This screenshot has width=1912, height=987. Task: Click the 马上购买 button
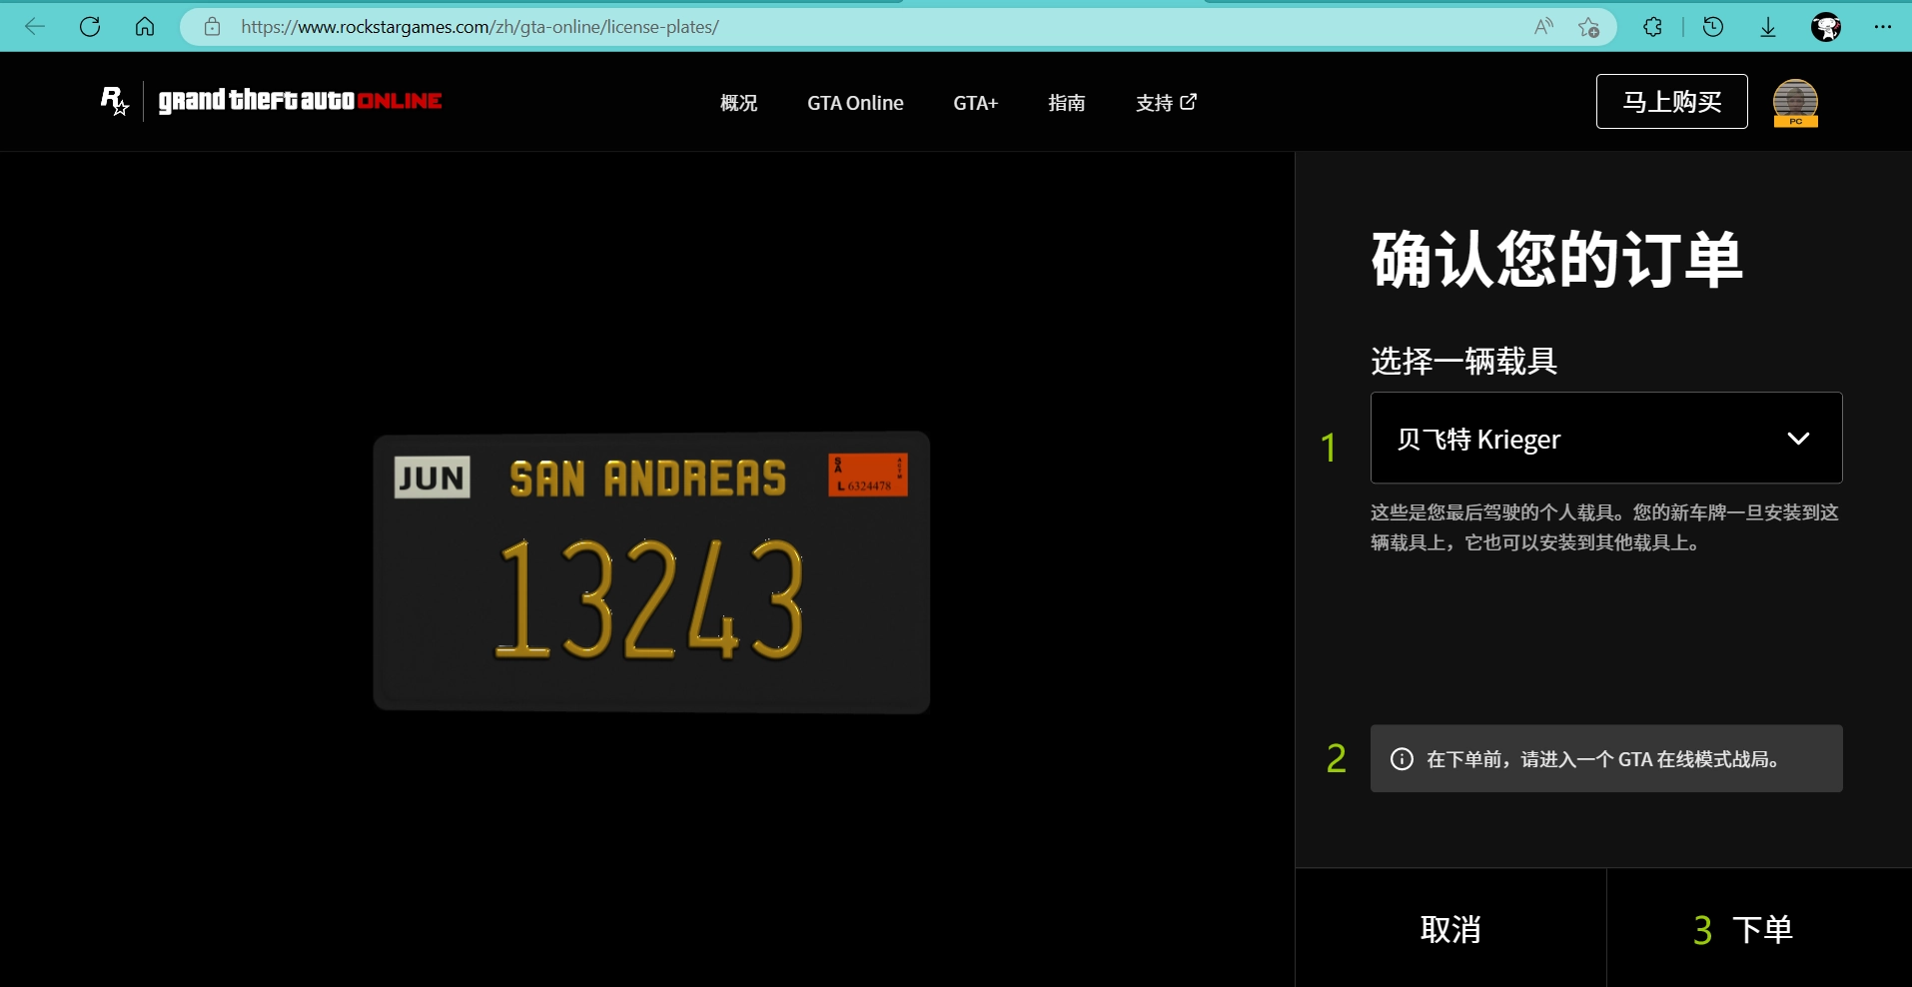1671,102
